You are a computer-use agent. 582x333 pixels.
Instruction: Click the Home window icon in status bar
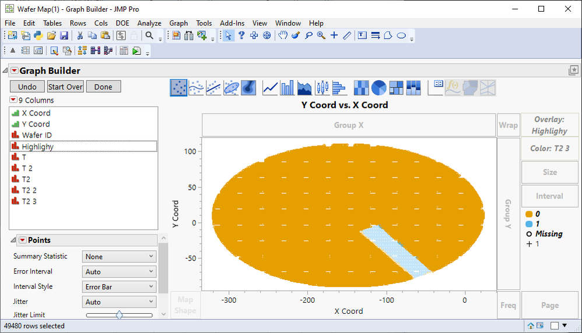coord(531,325)
